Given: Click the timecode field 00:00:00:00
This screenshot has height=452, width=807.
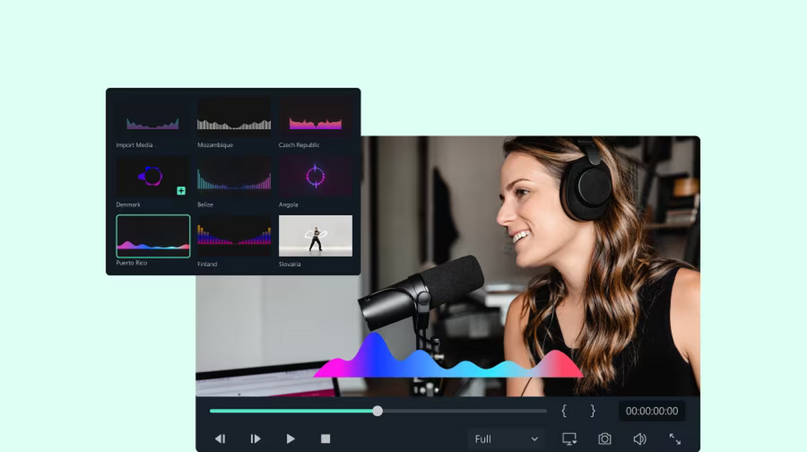Looking at the screenshot, I should tap(652, 410).
